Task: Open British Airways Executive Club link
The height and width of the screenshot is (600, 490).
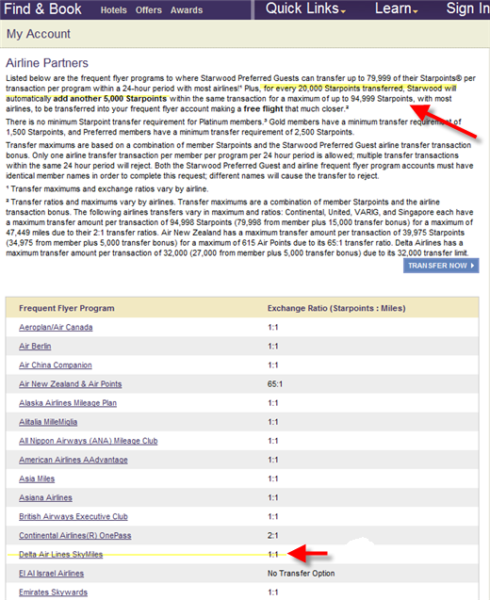Action: (x=73, y=517)
